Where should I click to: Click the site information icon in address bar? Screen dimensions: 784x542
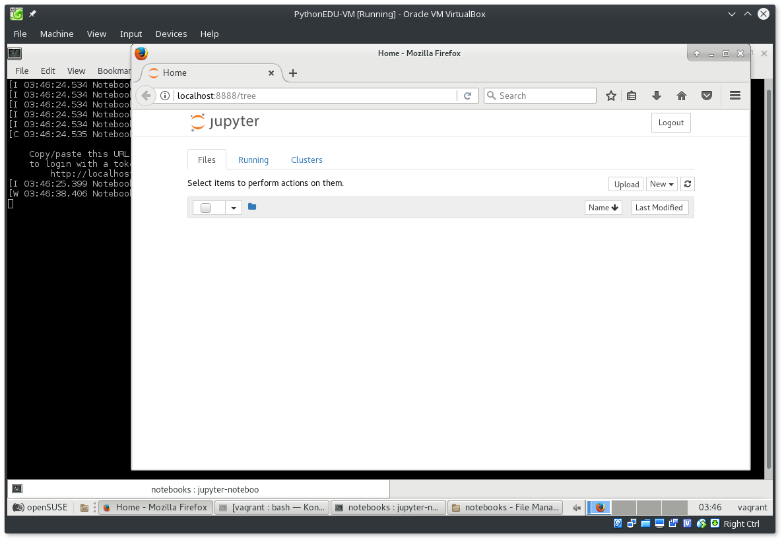pyautogui.click(x=165, y=96)
